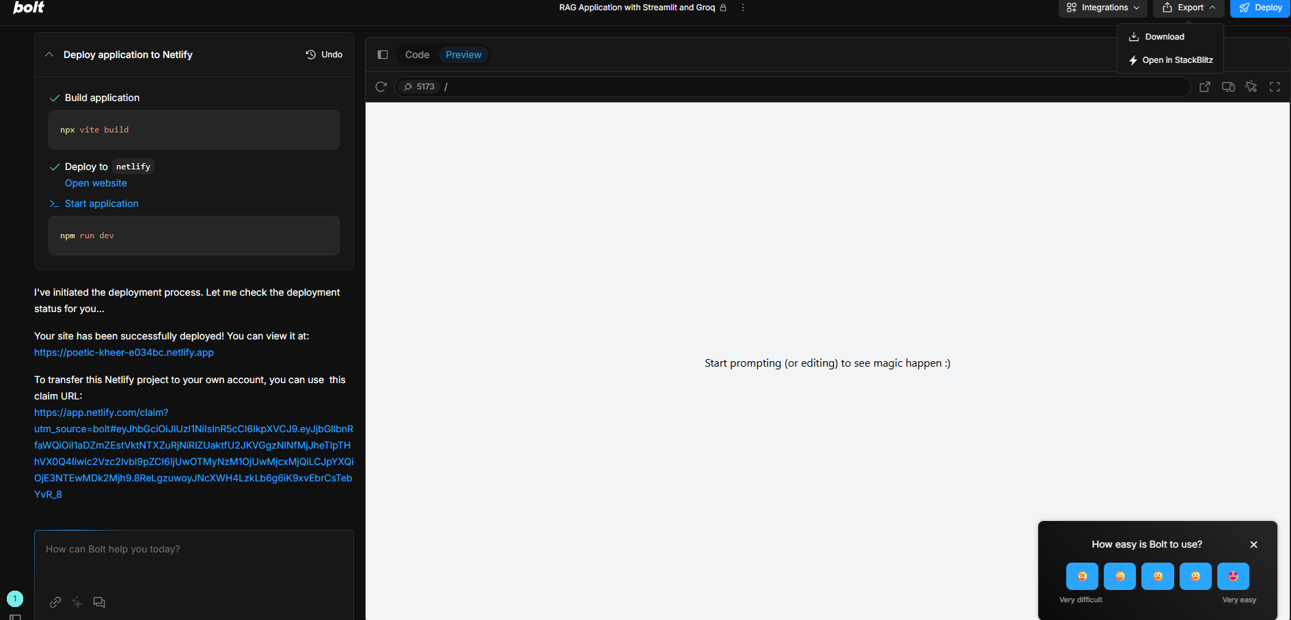
Task: Click the bolt logo
Action: click(29, 8)
